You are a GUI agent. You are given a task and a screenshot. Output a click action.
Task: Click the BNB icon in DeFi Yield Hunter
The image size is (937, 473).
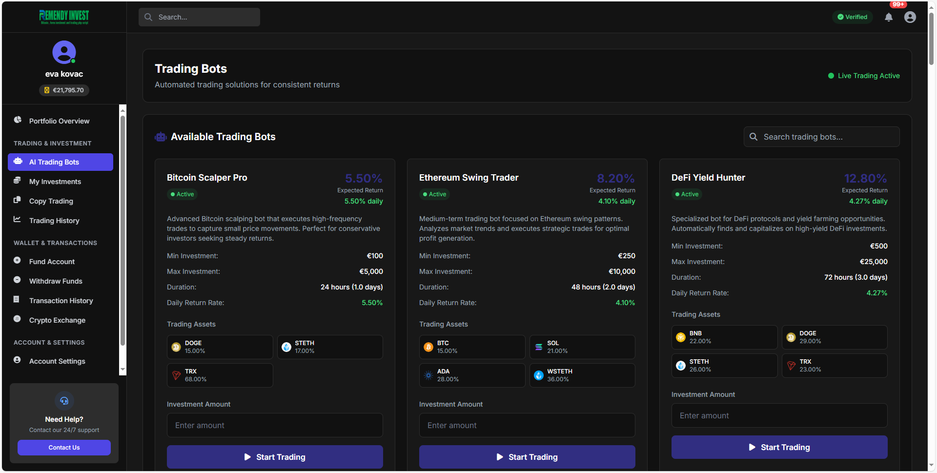pos(681,337)
